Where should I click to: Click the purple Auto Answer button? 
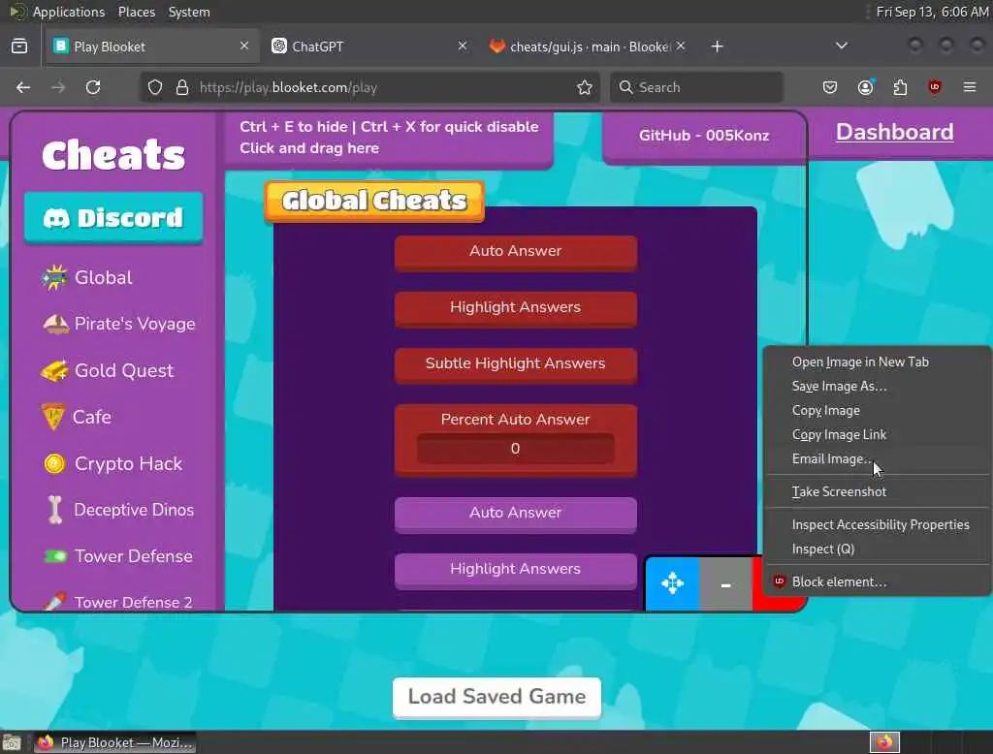click(516, 514)
